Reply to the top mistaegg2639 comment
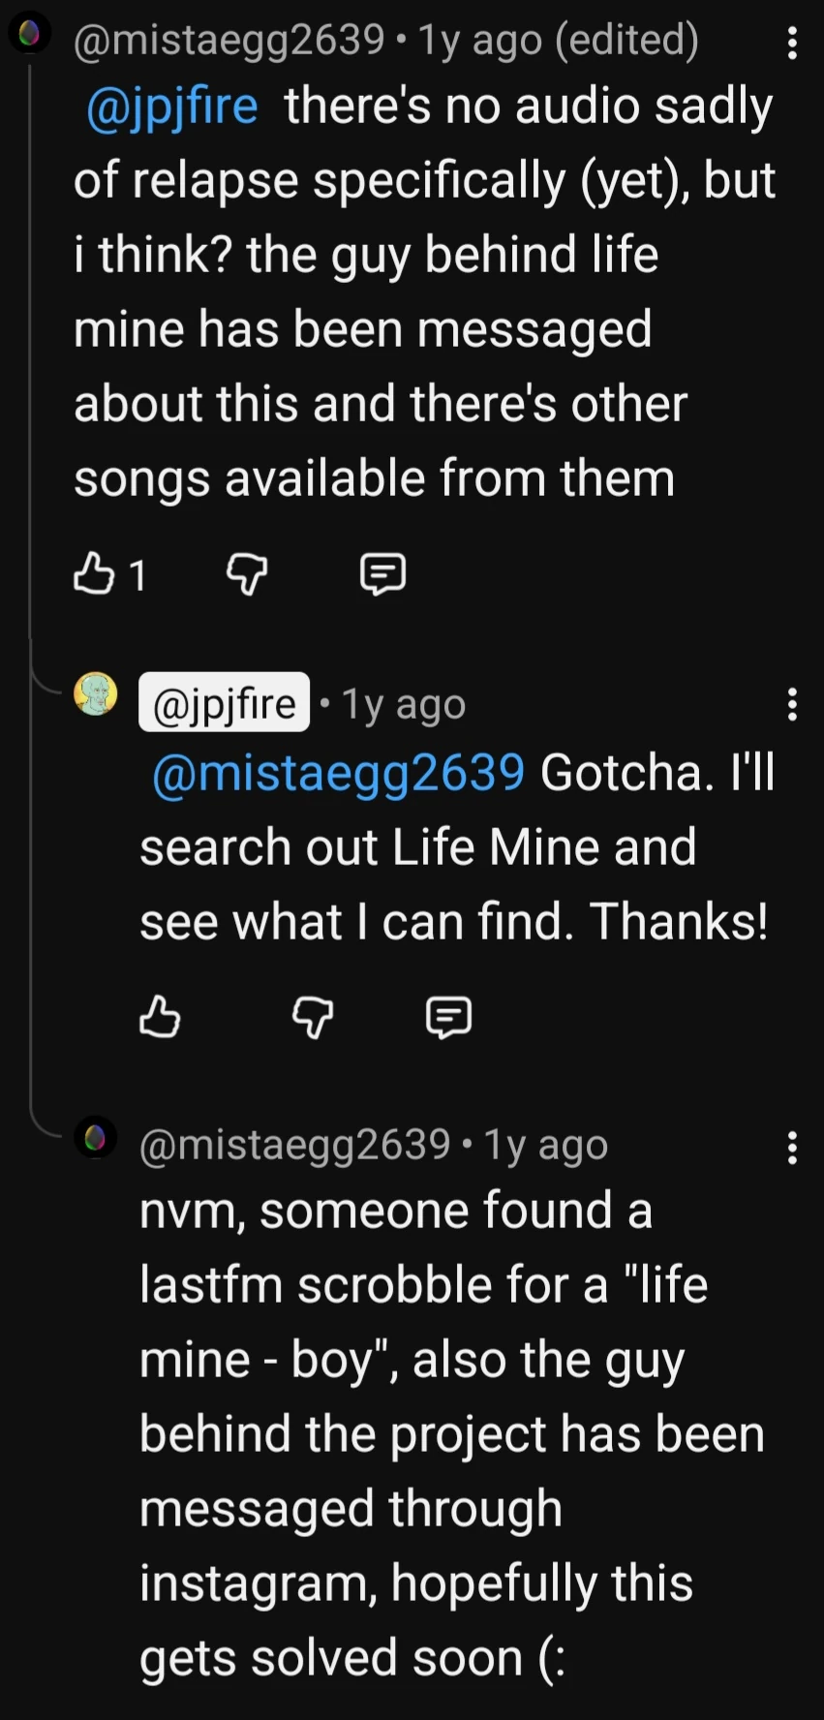Viewport: 824px width, 1720px height. tap(382, 573)
